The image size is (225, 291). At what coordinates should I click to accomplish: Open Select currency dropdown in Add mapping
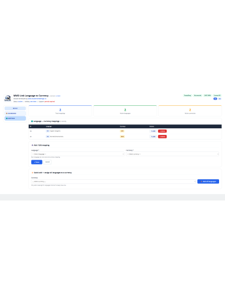click(x=172, y=154)
